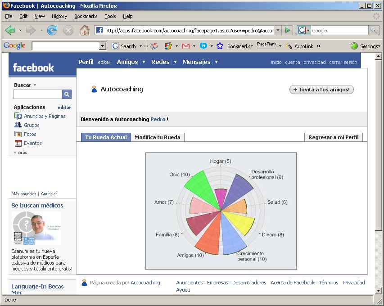384x306 pixels.
Task: Open the Google toolbar search box dropdown
Action: point(103,46)
